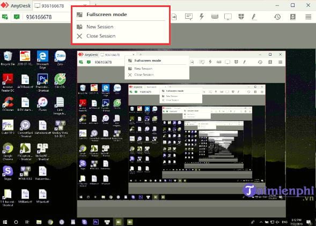Select the Microsoft Edge icon on the outermost desktop
Viewport: 316px width, 226px height.
coord(42,59)
